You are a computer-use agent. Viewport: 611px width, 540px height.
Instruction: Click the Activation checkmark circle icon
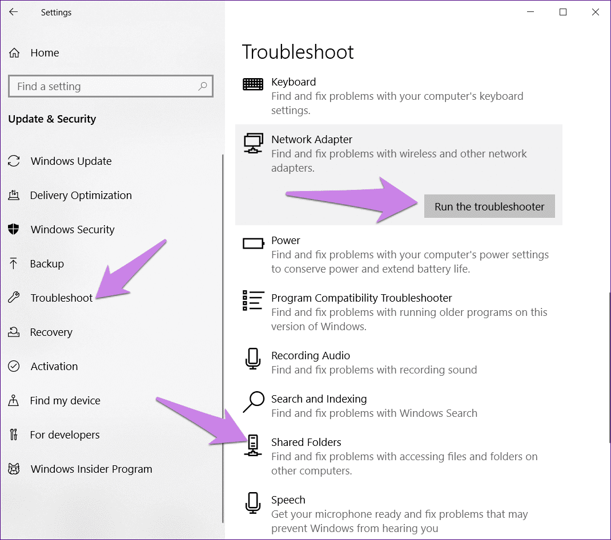click(x=14, y=366)
